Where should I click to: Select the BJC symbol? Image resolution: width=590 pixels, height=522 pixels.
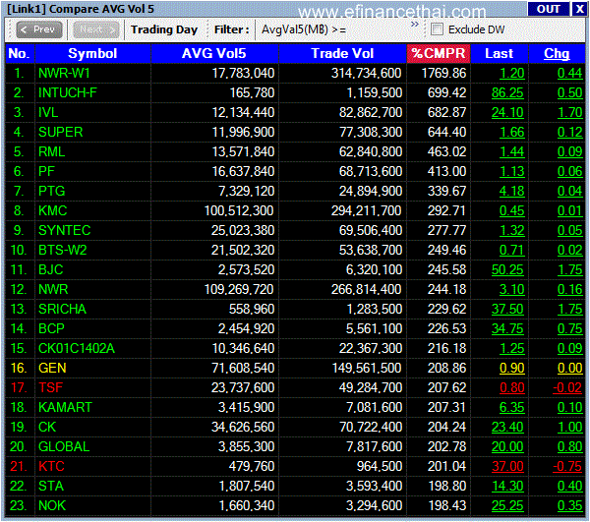[51, 269]
